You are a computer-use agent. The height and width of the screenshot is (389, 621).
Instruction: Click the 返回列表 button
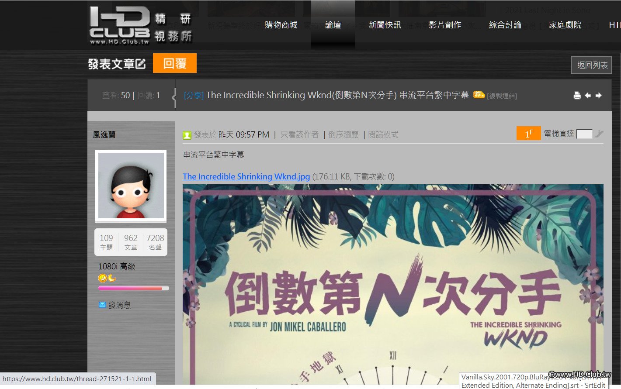click(591, 65)
